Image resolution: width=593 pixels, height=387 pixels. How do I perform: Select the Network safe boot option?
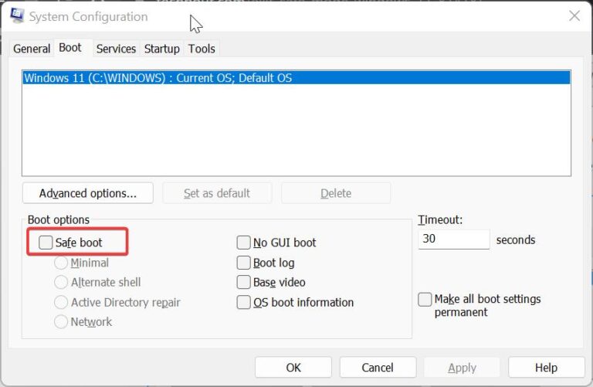pos(61,322)
